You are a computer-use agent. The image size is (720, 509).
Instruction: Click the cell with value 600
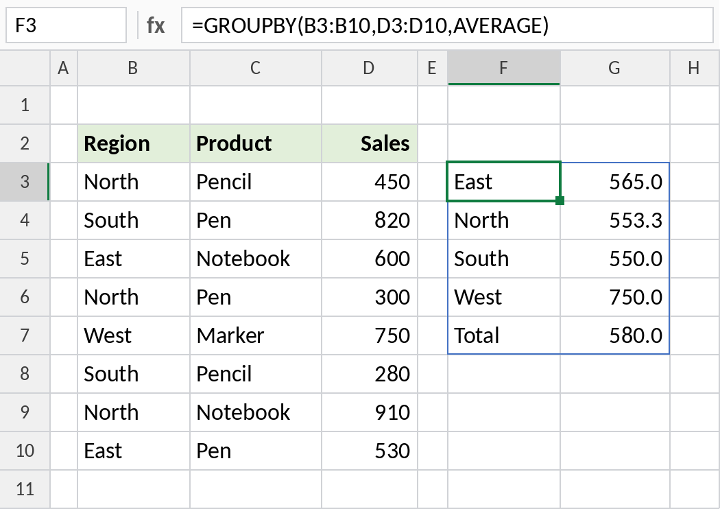point(370,259)
